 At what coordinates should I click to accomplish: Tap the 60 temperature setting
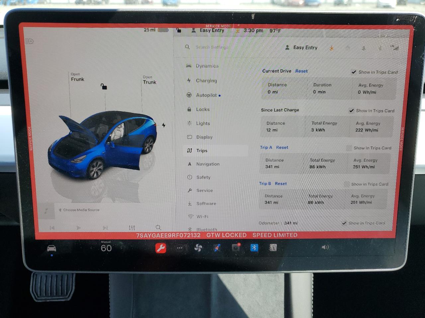click(106, 248)
